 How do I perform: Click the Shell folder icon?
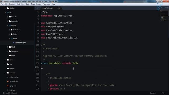[10, 47]
